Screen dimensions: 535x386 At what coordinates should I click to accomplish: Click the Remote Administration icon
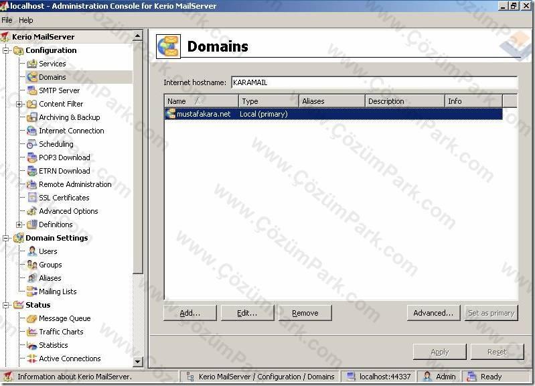(x=31, y=184)
